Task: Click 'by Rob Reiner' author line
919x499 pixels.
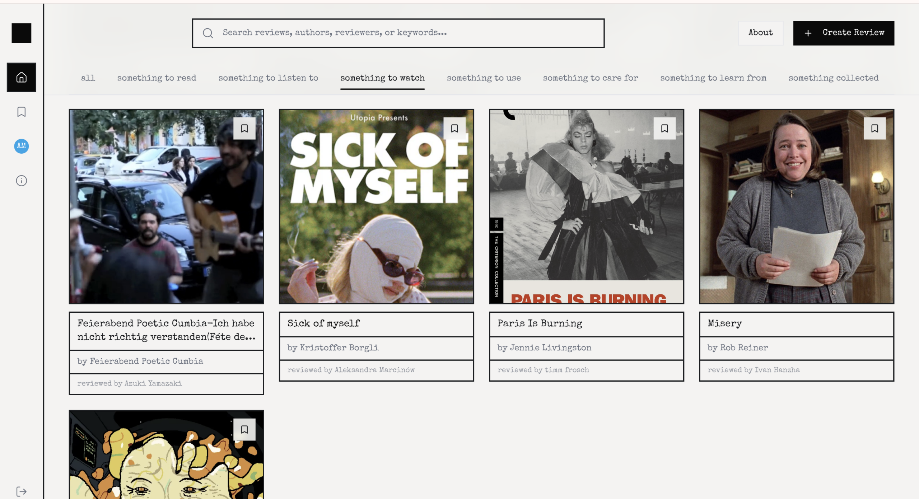Action: 738,348
